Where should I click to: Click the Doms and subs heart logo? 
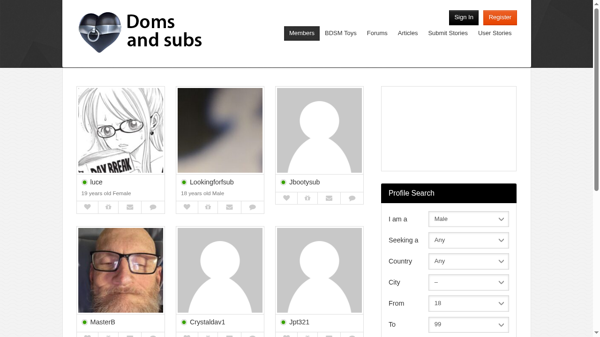pos(99,32)
